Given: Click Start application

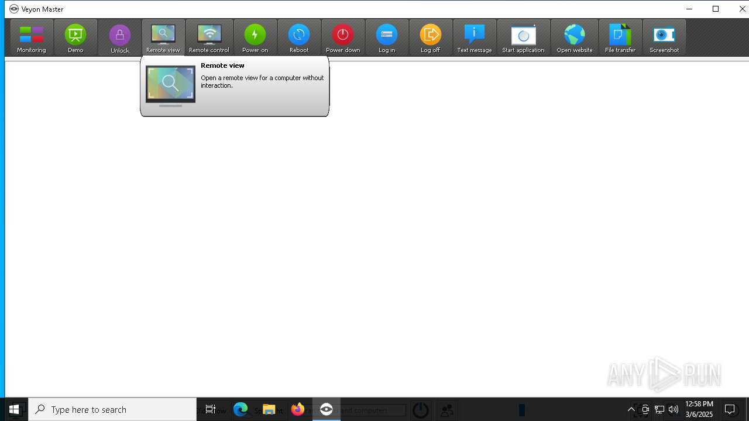Looking at the screenshot, I should 524,38.
